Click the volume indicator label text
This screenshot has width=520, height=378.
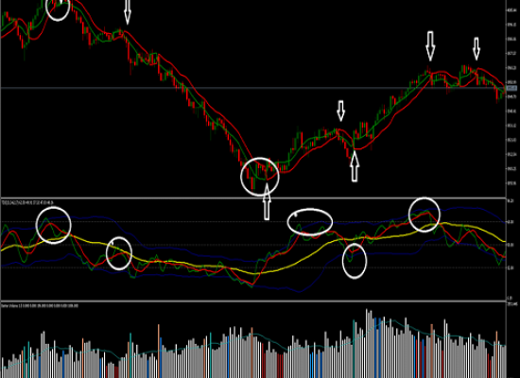point(40,305)
